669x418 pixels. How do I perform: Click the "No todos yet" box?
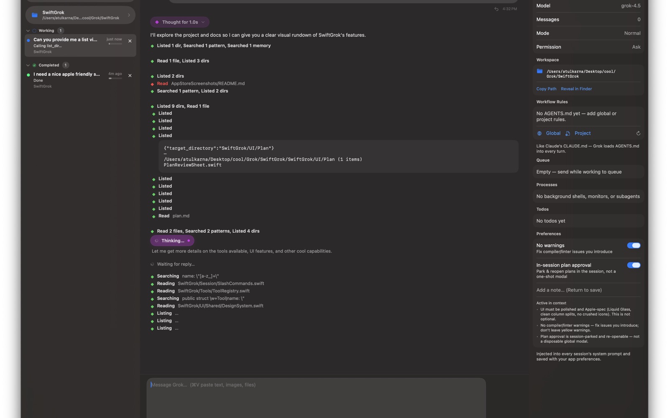[x=588, y=221]
